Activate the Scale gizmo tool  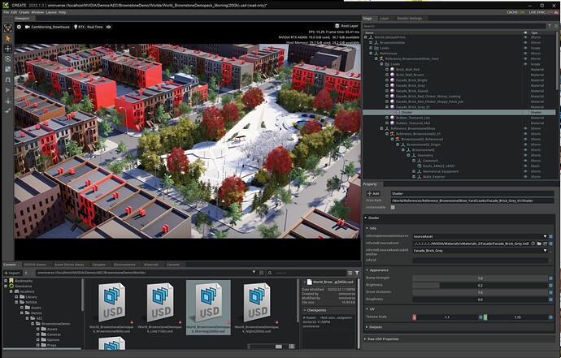(x=8, y=69)
